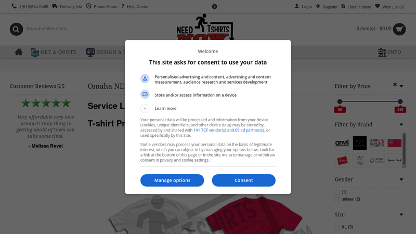
Task: Click the Consent button
Action: (x=243, y=180)
